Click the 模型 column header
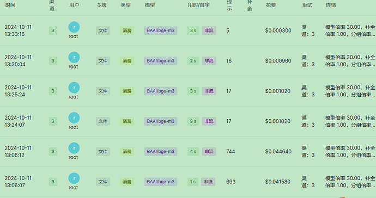The width and height of the screenshot is (376, 198). pyautogui.click(x=150, y=5)
